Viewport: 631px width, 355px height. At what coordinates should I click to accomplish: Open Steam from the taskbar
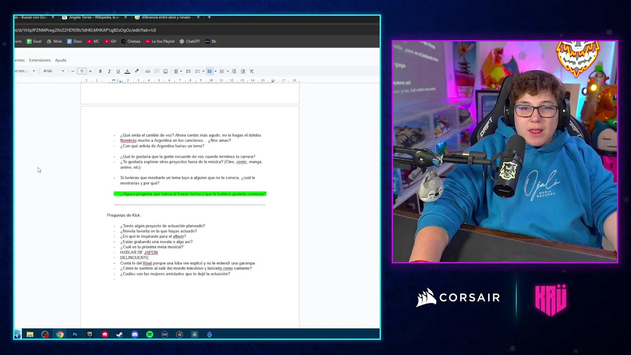pos(119,334)
